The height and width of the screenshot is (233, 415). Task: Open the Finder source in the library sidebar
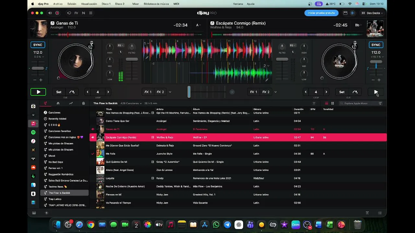click(33, 185)
